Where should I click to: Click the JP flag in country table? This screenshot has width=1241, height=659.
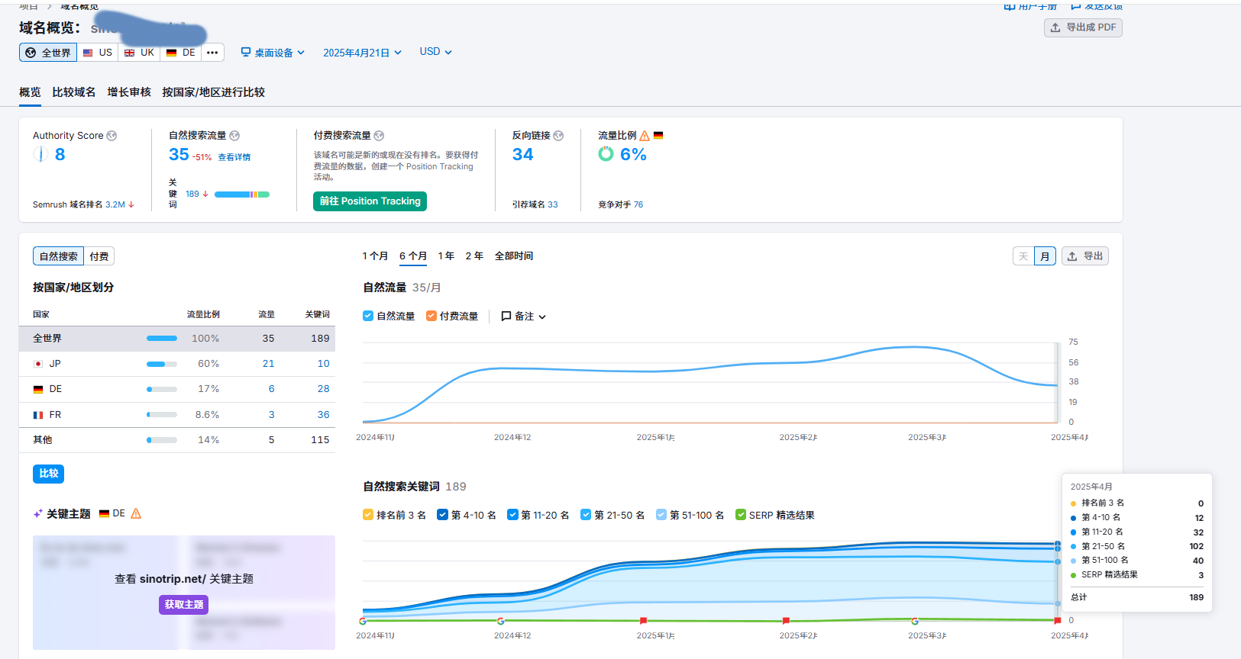point(38,364)
